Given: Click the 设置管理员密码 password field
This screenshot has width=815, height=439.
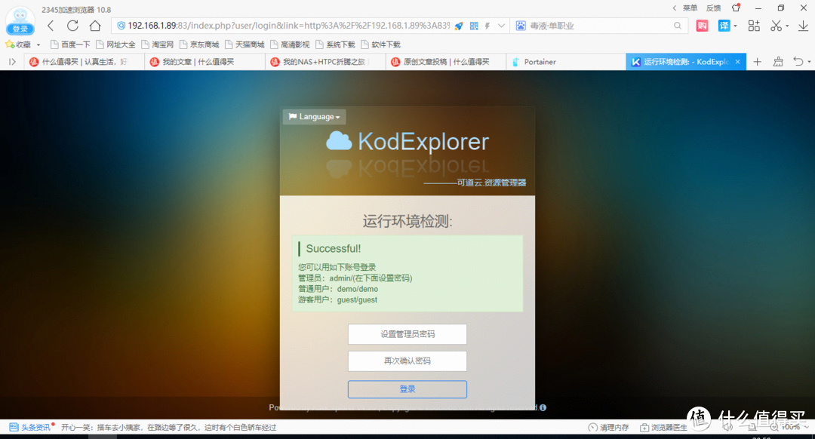Looking at the screenshot, I should [407, 334].
